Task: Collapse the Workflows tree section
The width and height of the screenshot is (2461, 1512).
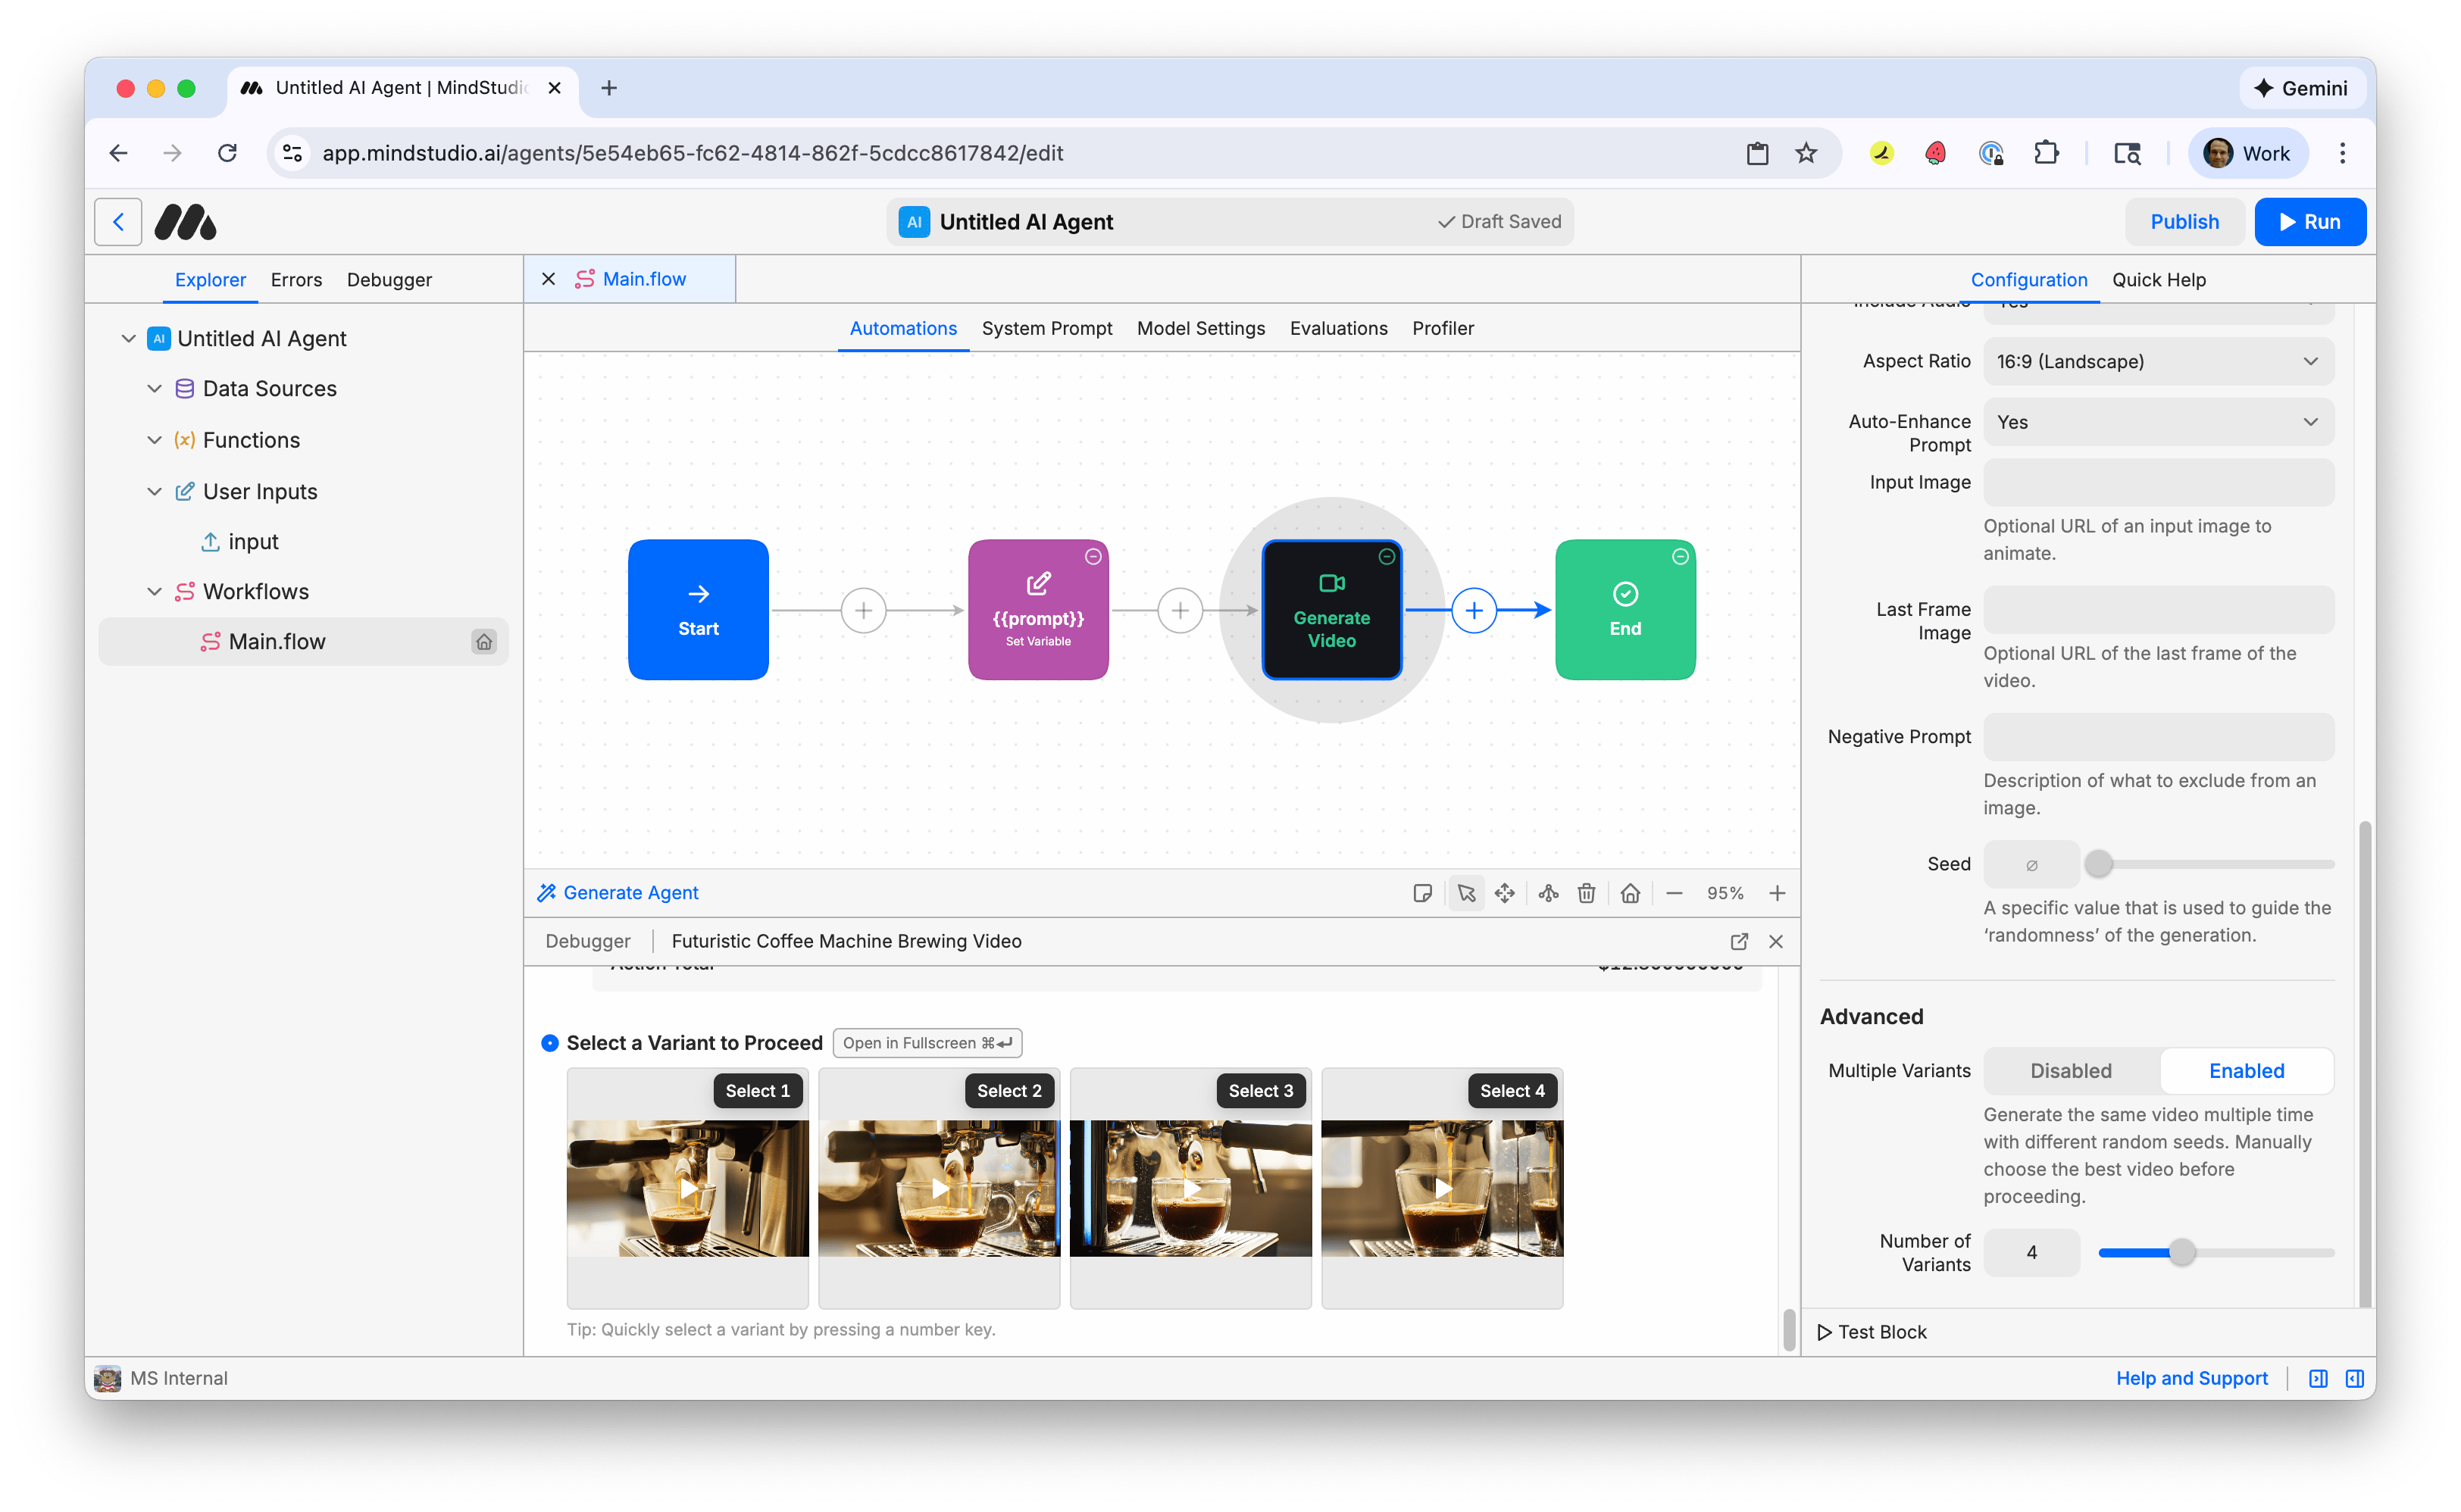Action: click(154, 591)
